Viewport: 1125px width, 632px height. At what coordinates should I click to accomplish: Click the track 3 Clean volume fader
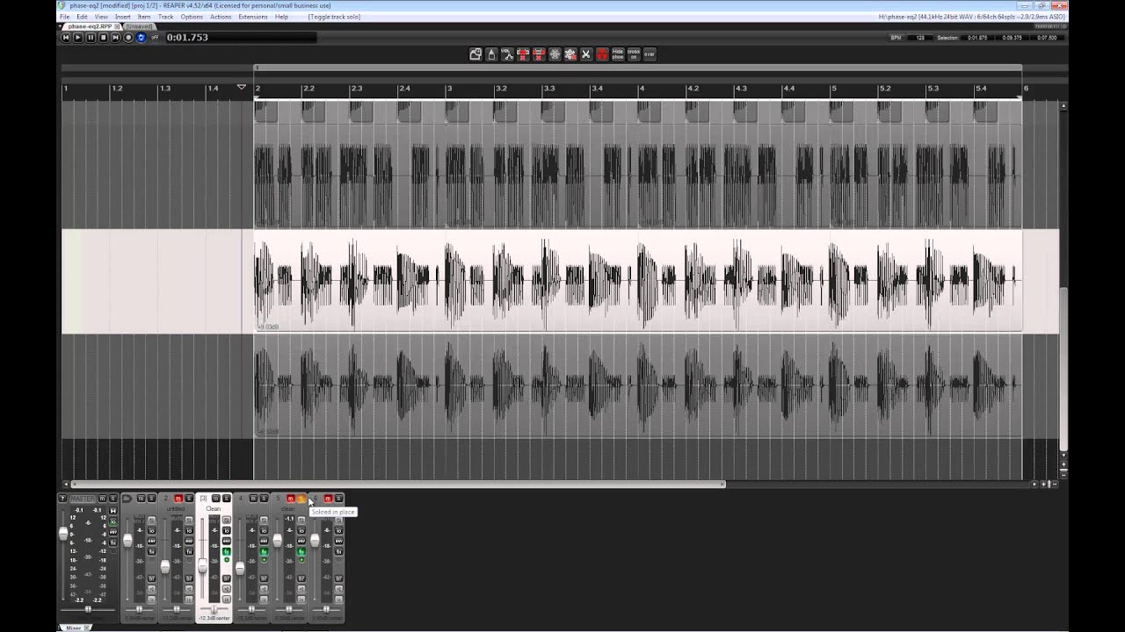202,565
